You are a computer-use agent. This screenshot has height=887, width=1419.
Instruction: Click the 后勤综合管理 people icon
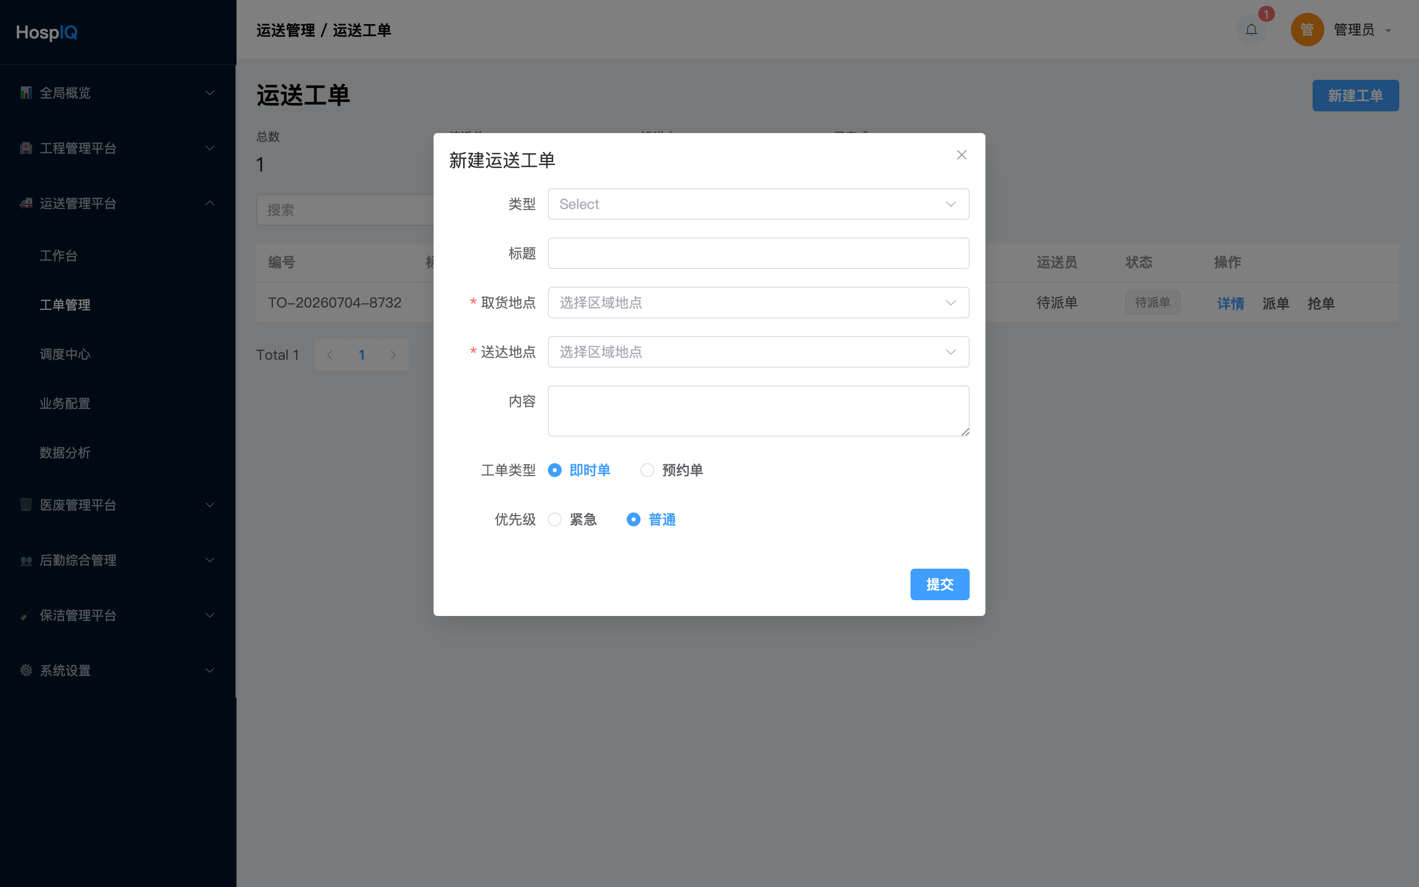26,560
